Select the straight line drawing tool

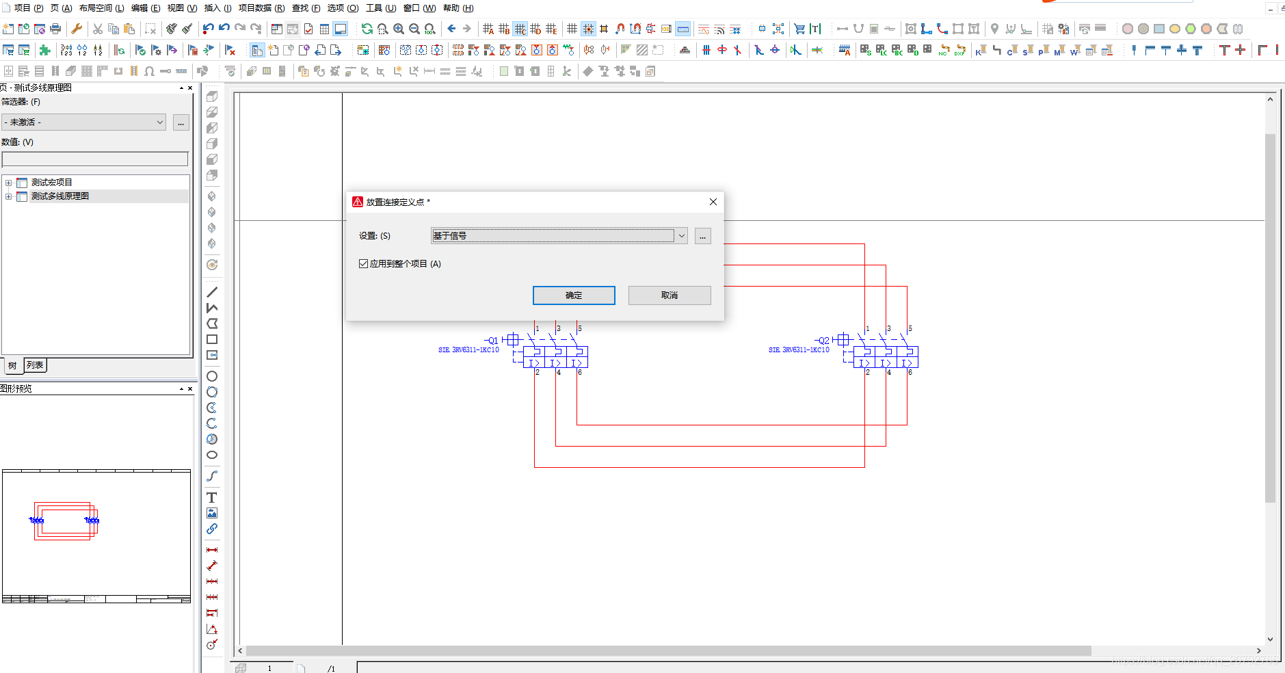[x=212, y=292]
